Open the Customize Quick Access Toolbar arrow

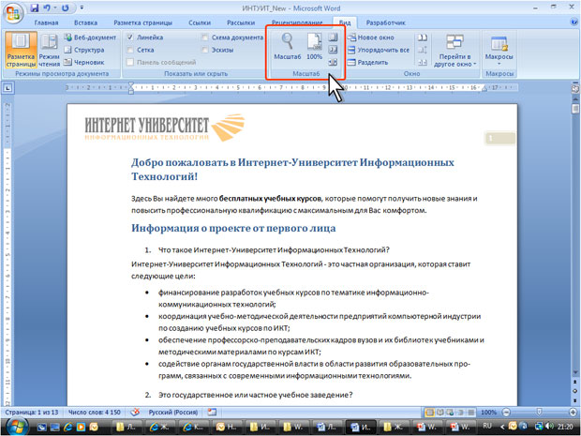[x=82, y=8]
